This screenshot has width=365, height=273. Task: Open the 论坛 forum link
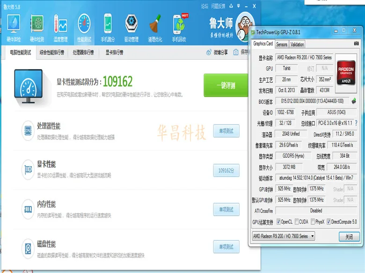pyautogui.click(x=204, y=6)
